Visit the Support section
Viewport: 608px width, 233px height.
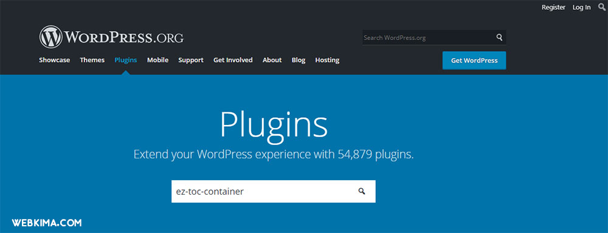point(191,60)
